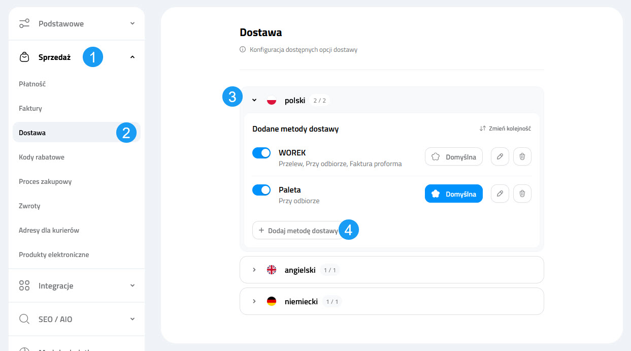
Task: Click Zmień kolejność to reorder methods
Action: coord(505,129)
